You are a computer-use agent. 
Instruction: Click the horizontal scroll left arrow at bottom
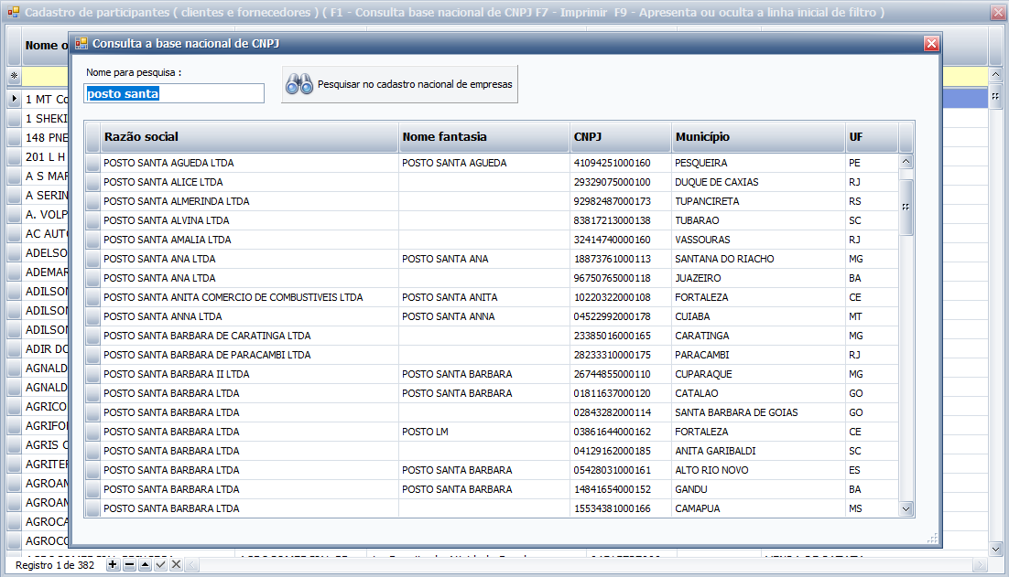191,565
